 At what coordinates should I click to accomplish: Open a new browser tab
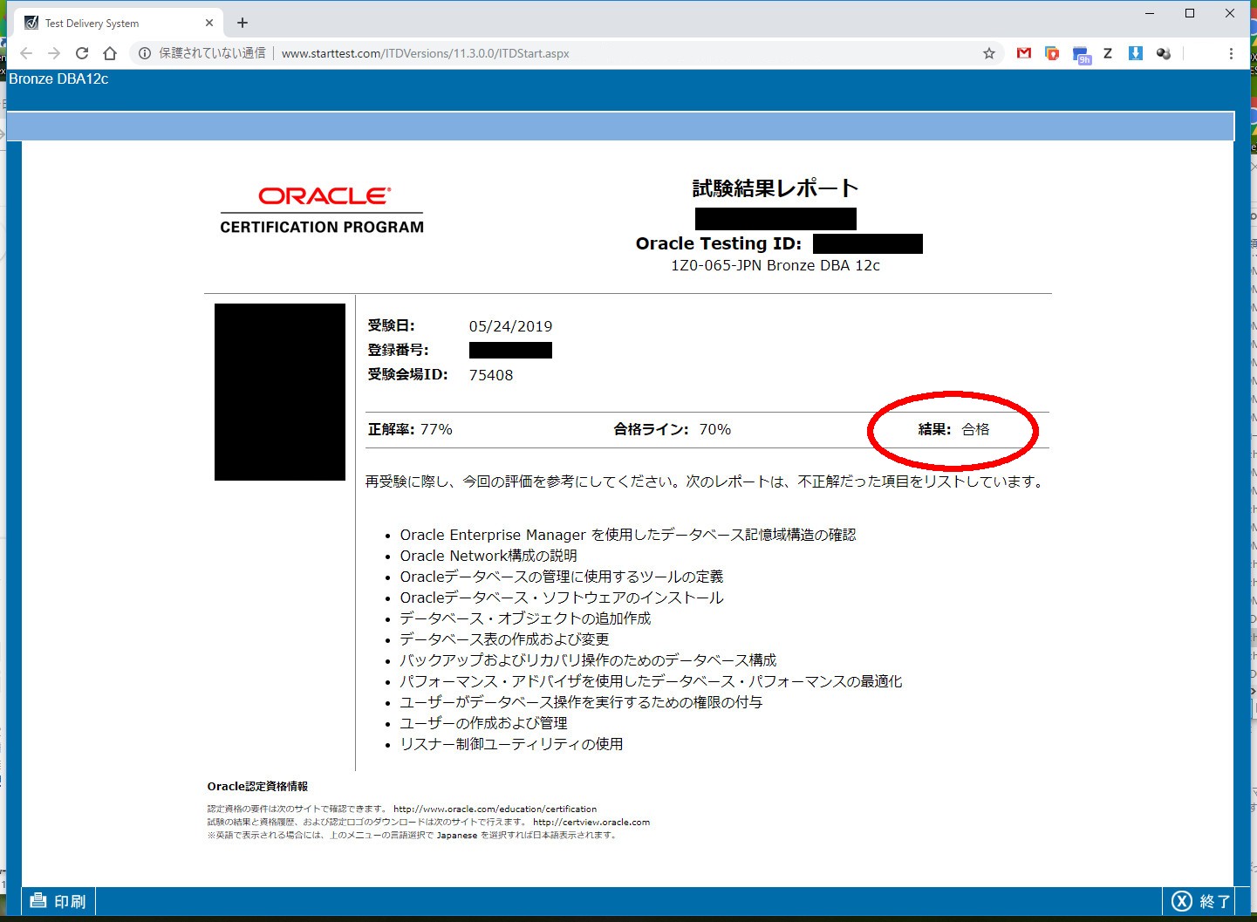[x=243, y=23]
